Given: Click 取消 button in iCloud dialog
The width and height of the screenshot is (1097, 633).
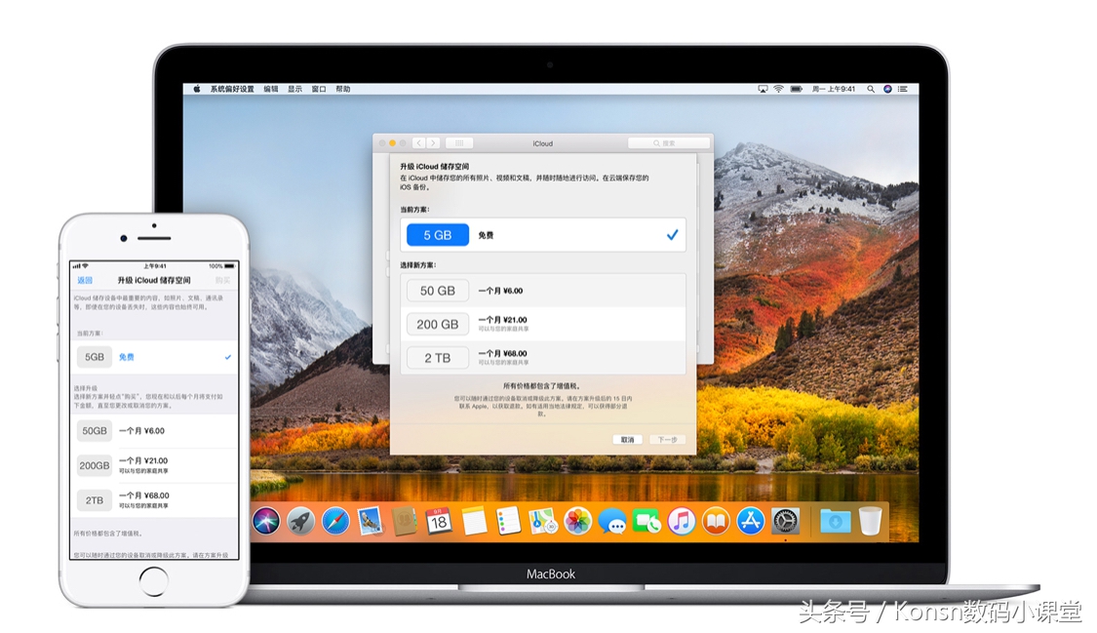Looking at the screenshot, I should point(628,439).
